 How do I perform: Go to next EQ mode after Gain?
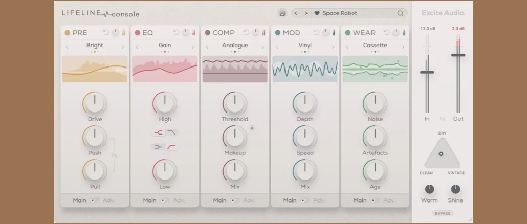pos(193,47)
